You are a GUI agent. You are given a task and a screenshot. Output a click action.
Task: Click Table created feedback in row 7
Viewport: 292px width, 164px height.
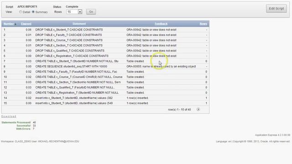(x=135, y=61)
